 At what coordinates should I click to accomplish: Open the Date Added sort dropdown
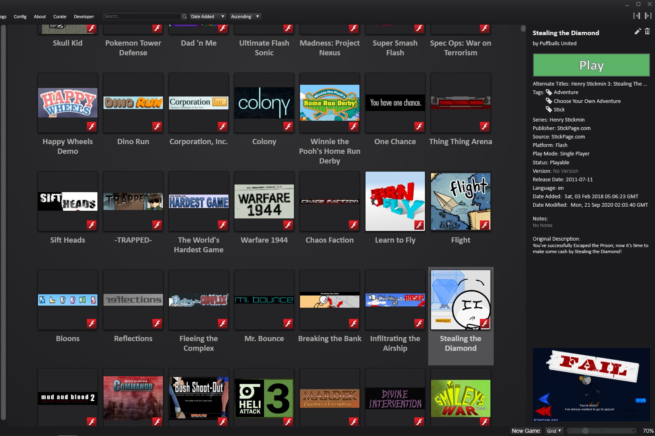207,17
